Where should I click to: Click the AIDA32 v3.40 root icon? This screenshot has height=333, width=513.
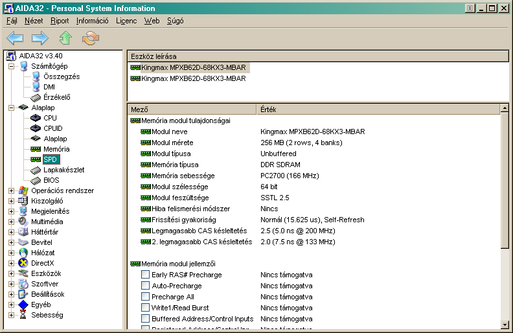coord(11,56)
